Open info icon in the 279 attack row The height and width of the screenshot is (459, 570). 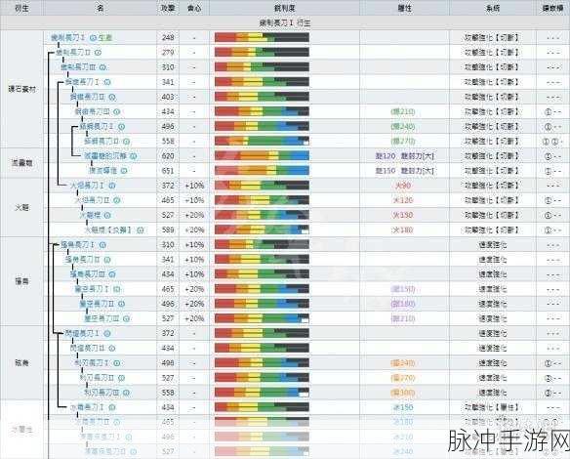click(x=98, y=53)
